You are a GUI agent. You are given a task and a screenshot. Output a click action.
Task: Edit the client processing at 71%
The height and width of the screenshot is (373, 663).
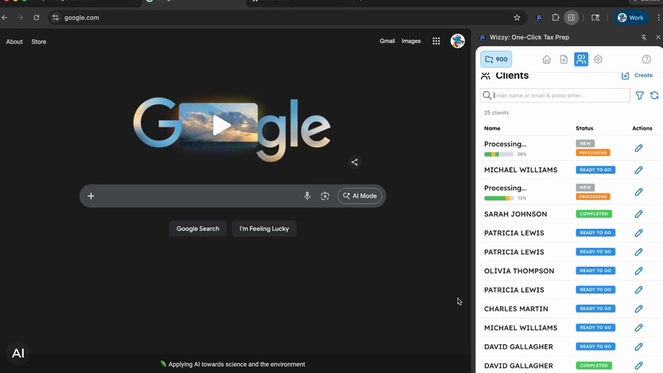click(639, 192)
